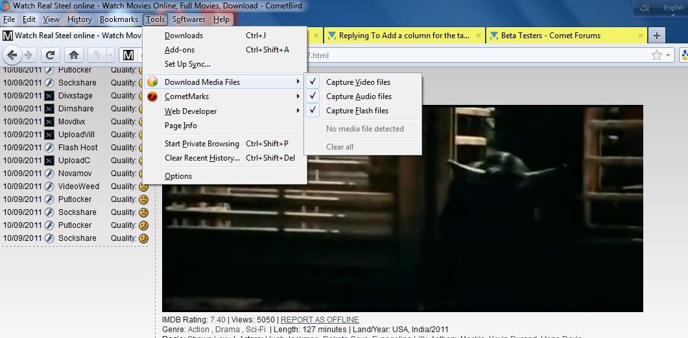Click the IMDB rating 7.40 link
Image resolution: width=688 pixels, height=338 pixels.
(218, 320)
